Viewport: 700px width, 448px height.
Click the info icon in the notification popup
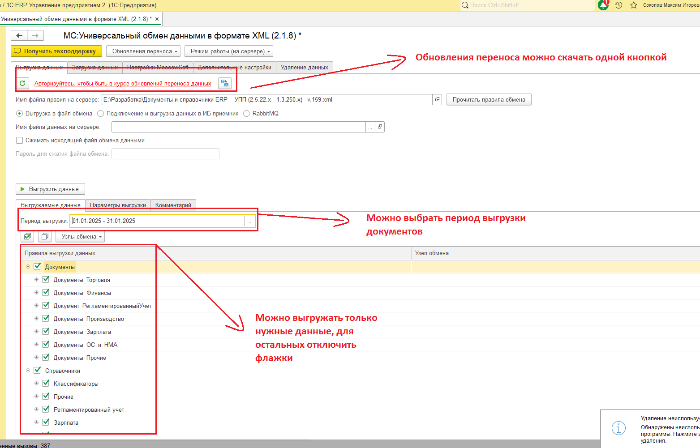click(x=618, y=428)
